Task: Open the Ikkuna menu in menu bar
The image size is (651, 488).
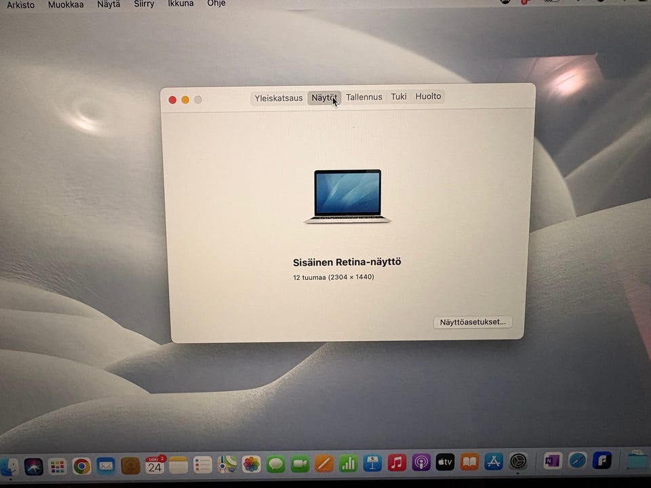Action: (x=180, y=3)
